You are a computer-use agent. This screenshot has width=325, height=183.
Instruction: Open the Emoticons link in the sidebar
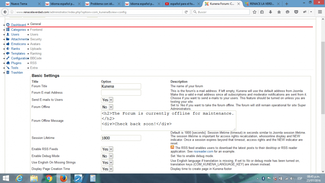[x=18, y=44]
